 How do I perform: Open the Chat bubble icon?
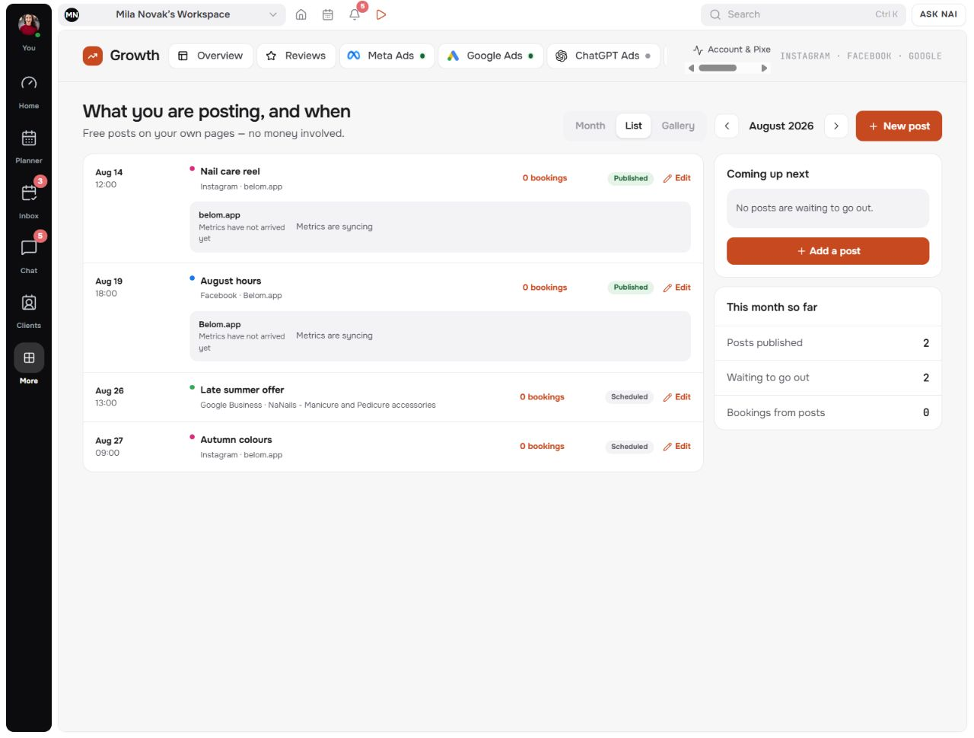29,248
